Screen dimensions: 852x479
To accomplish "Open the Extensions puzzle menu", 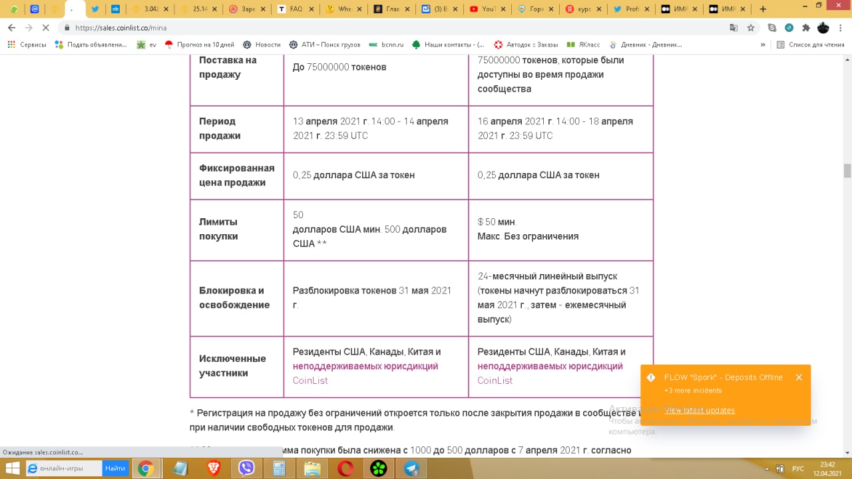I will [x=806, y=28].
